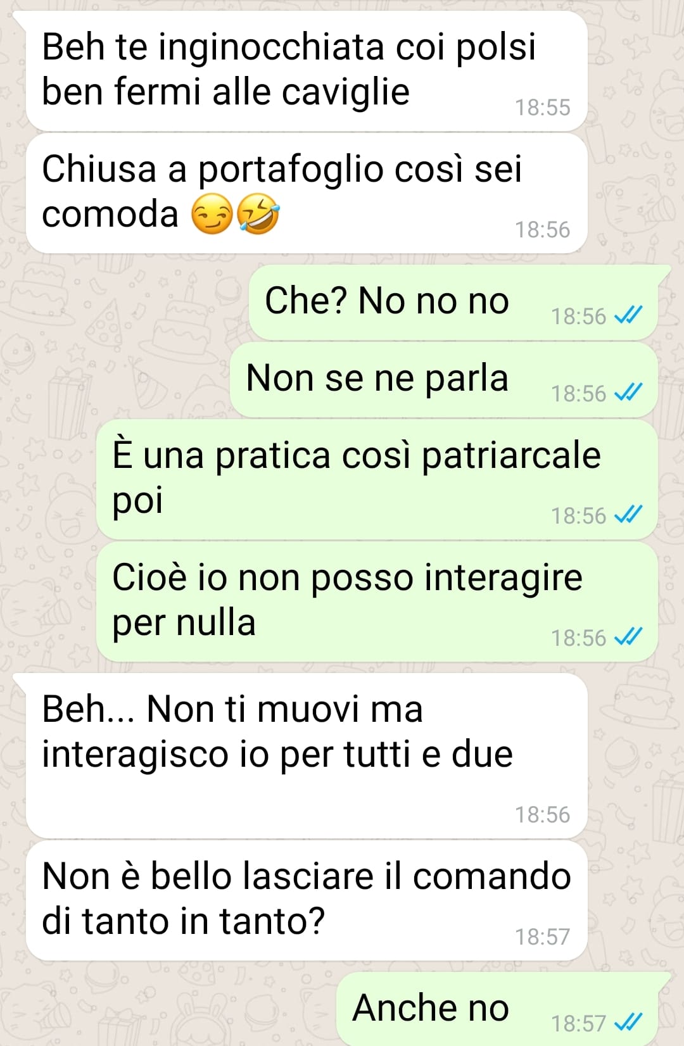This screenshot has height=1046, width=684.
Task: Tap the 18:57 timestamp next to 'Anche no'
Action: [578, 1023]
